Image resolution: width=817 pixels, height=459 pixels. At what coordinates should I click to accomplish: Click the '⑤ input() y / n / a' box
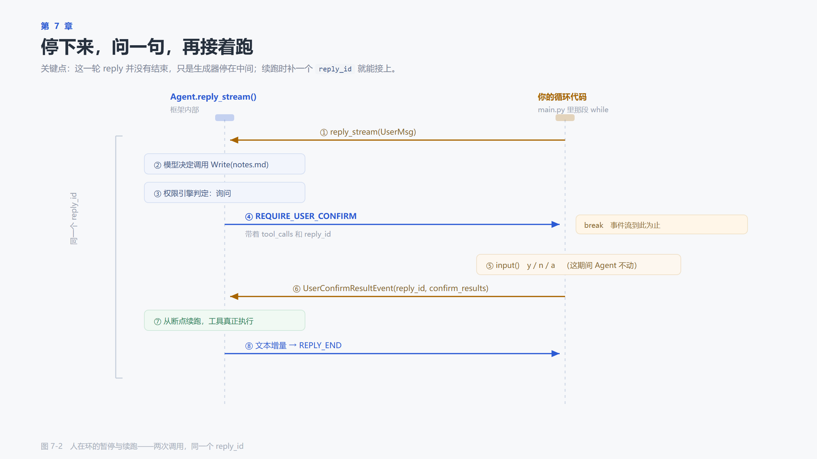click(x=578, y=265)
